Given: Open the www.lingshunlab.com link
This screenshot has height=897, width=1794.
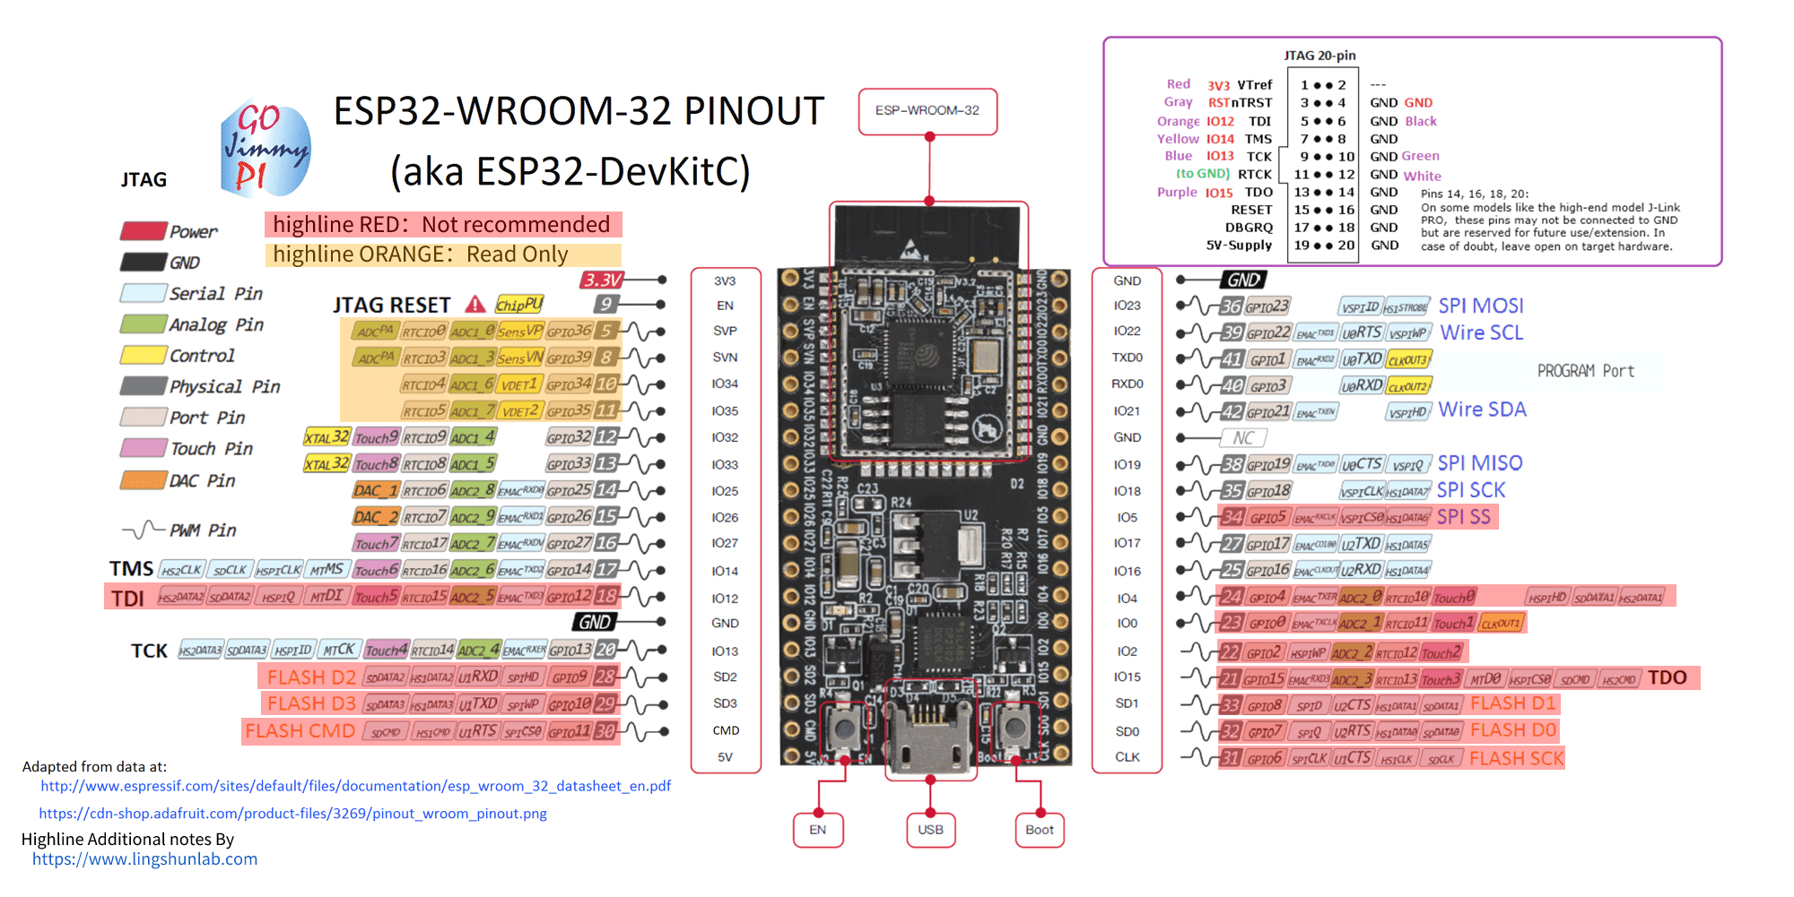Looking at the screenshot, I should click(145, 859).
